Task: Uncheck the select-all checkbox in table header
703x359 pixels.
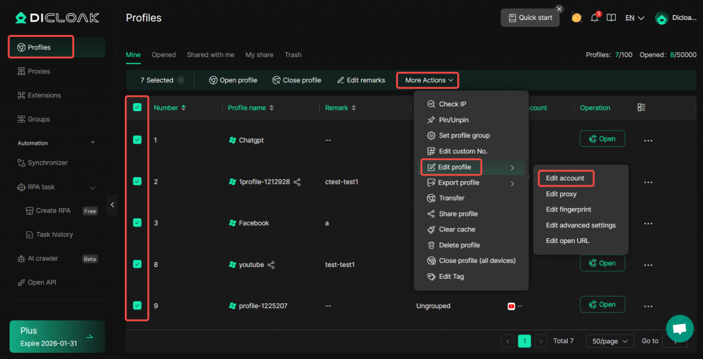Action: click(x=137, y=108)
